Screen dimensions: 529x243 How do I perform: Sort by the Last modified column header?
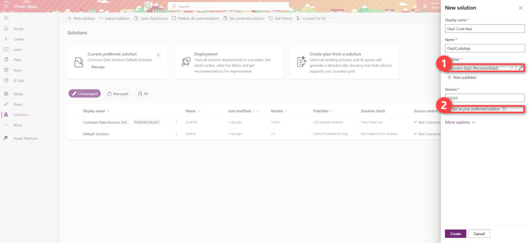(x=244, y=111)
